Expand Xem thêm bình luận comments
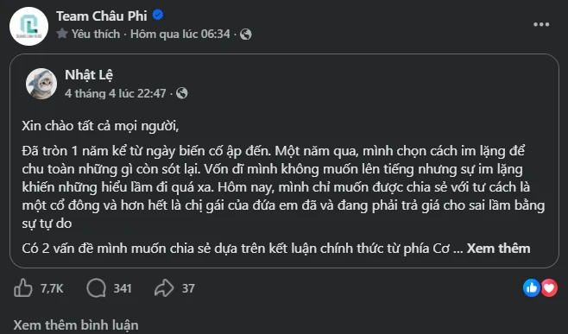This screenshot has height=334, width=568. pos(76,325)
